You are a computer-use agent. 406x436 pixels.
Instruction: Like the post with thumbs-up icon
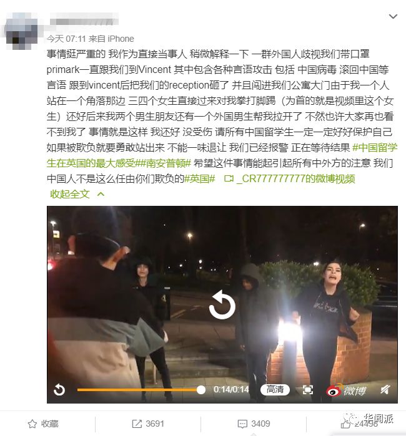click(345, 424)
